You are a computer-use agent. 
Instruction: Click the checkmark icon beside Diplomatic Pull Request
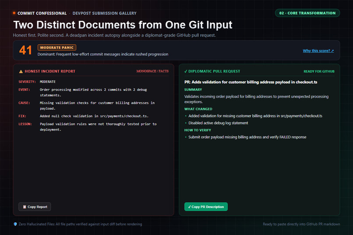(x=186, y=71)
